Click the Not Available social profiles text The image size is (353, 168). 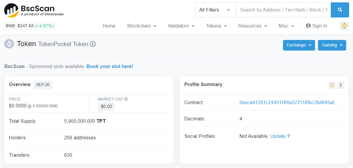[x=254, y=136]
